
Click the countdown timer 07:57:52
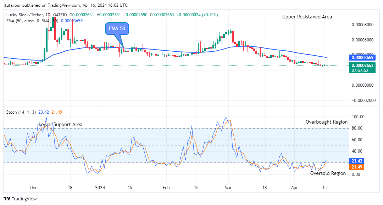[x=360, y=70]
